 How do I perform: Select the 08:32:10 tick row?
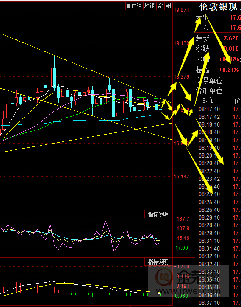[218, 256]
